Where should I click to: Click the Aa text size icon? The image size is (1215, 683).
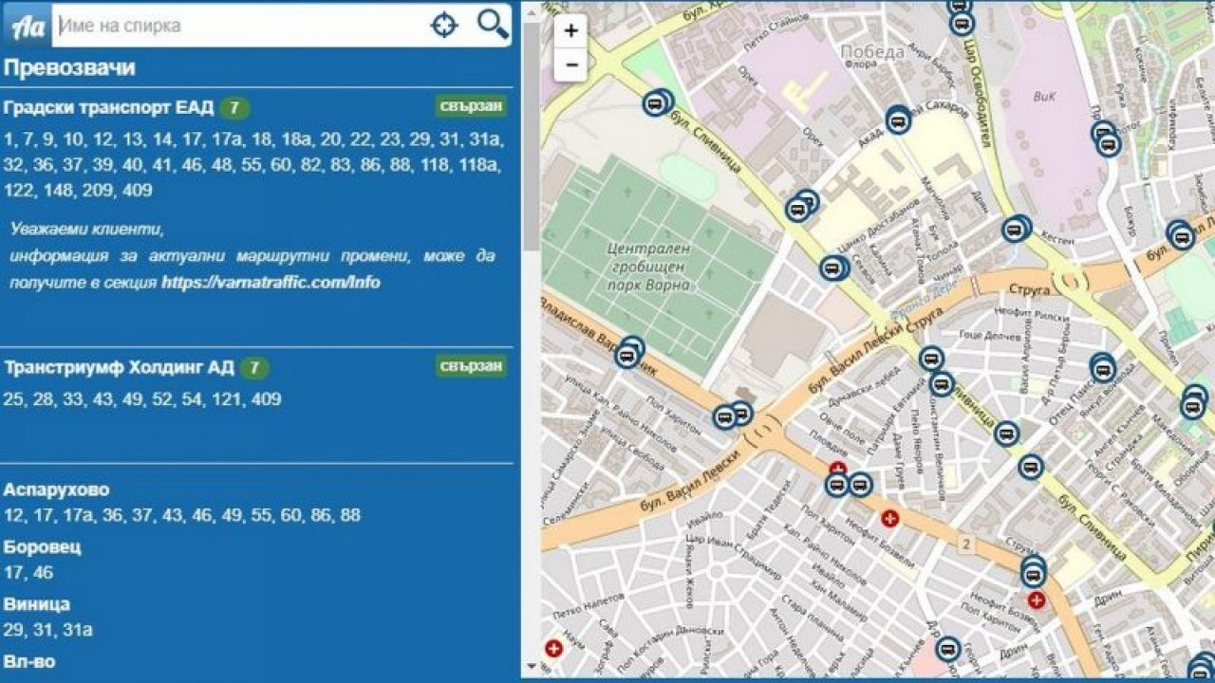28,26
